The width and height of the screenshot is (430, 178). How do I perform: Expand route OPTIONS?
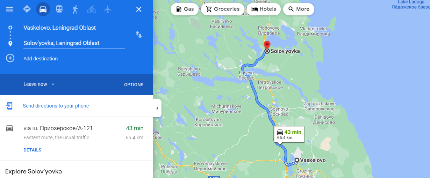(x=134, y=84)
